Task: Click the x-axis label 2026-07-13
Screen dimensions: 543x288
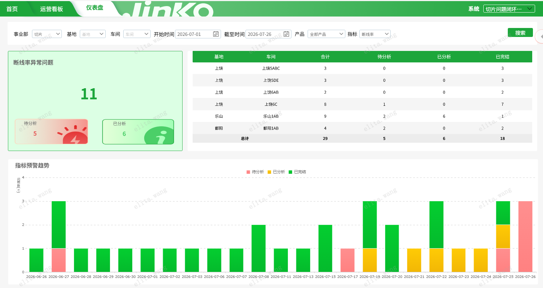Action: point(303,277)
